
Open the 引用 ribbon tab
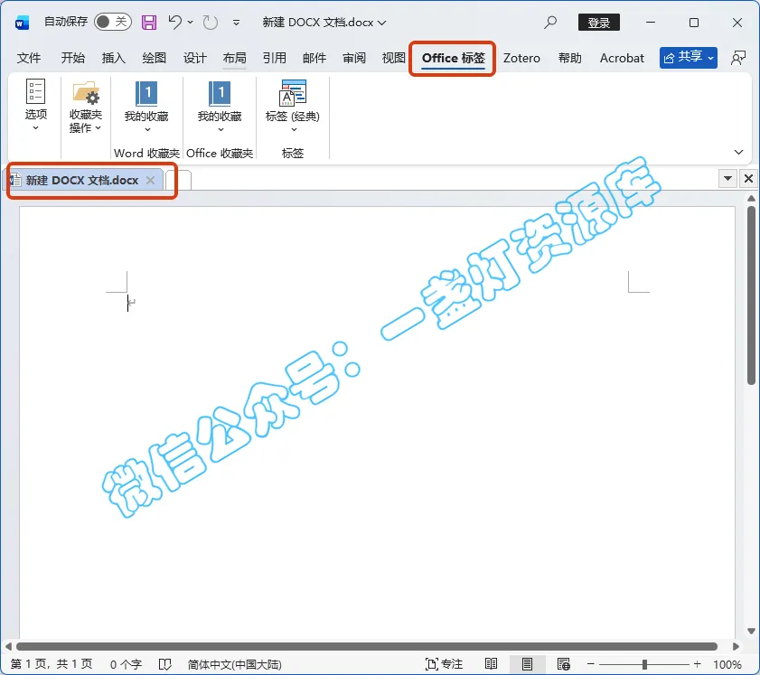tap(275, 58)
